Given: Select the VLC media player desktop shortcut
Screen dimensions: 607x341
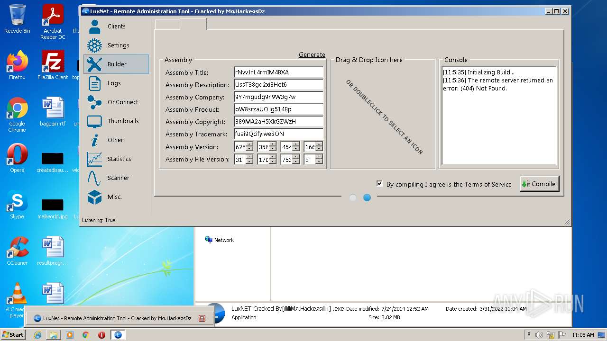Looking at the screenshot, I should coord(17,300).
